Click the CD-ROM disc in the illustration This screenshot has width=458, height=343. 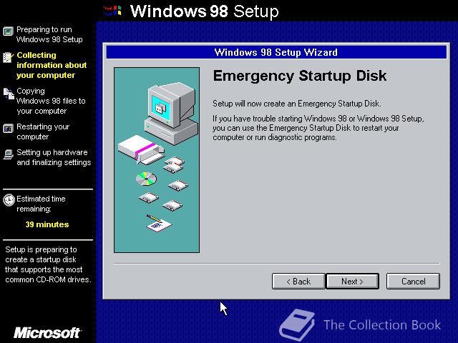tap(146, 179)
